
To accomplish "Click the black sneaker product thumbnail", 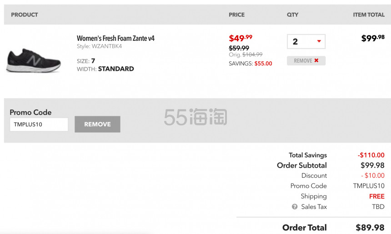I will (33, 60).
